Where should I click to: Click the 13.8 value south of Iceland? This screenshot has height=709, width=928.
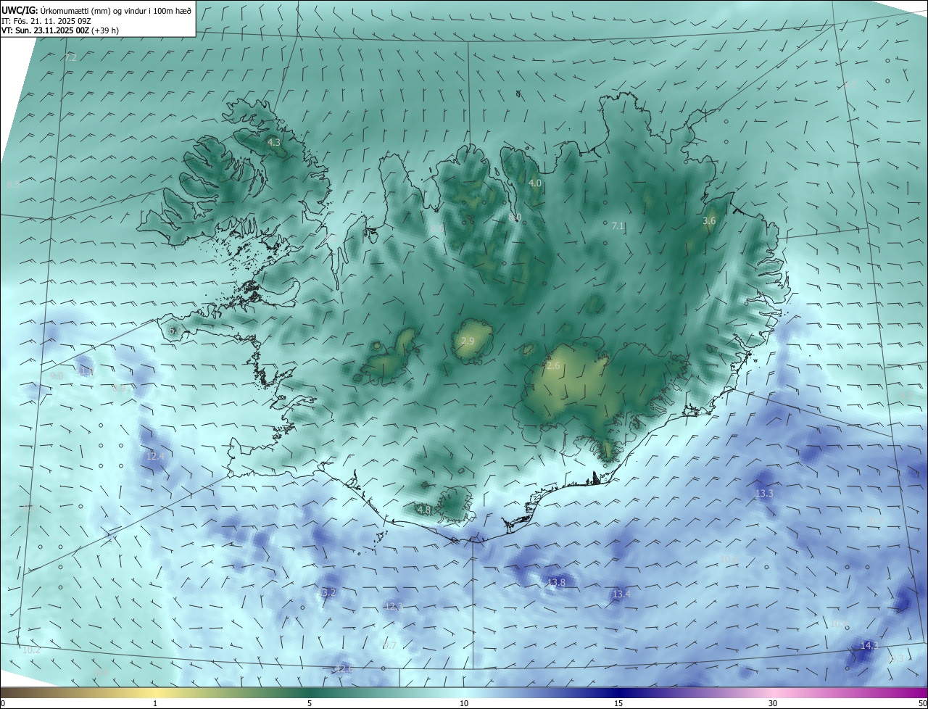556,582
